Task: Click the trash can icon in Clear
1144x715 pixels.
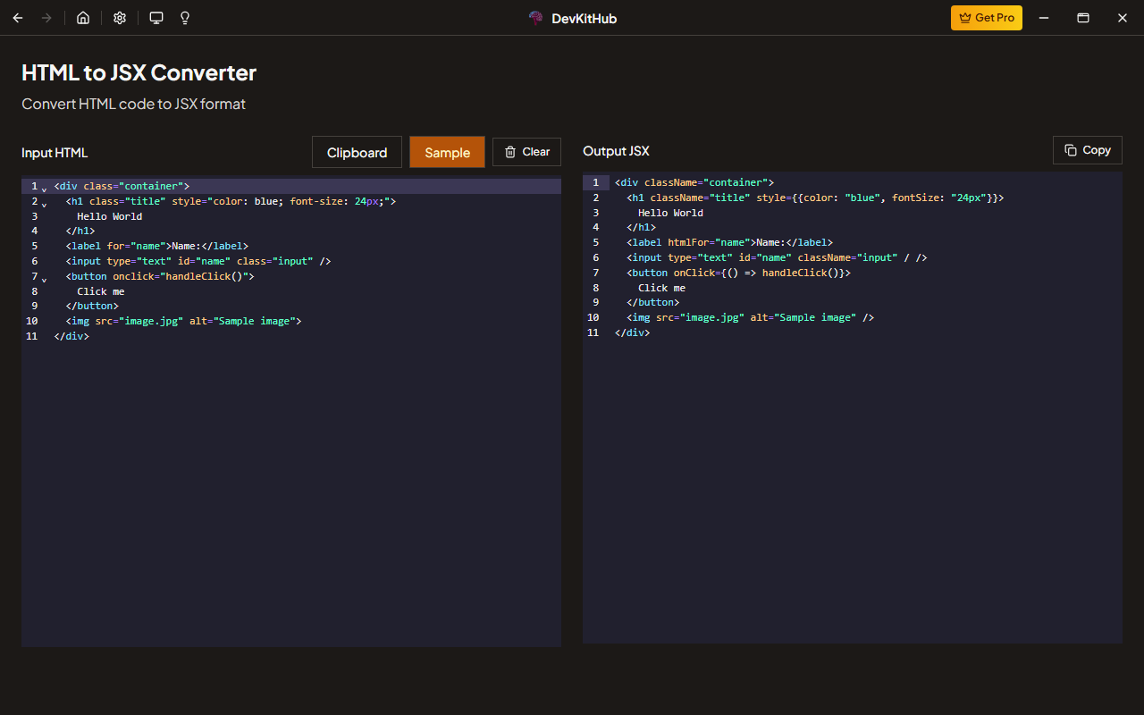Action: 510,152
